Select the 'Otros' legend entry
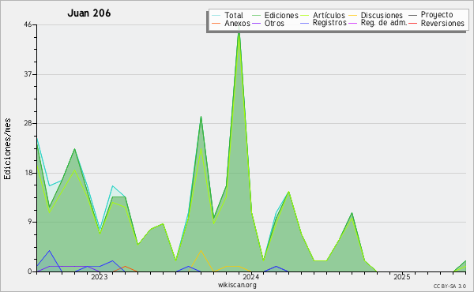 tap(274, 23)
